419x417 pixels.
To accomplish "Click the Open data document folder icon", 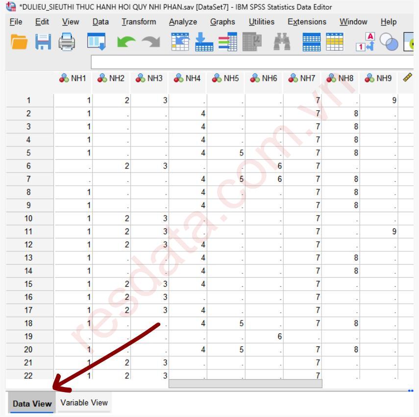I will (x=20, y=43).
